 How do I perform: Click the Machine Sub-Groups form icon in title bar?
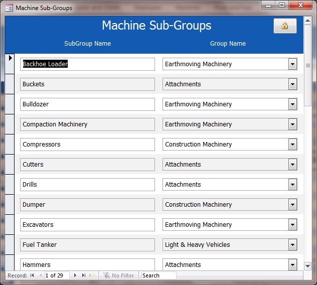[9, 8]
